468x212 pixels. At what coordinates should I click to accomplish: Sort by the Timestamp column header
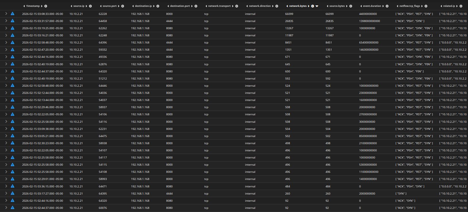tap(33, 6)
